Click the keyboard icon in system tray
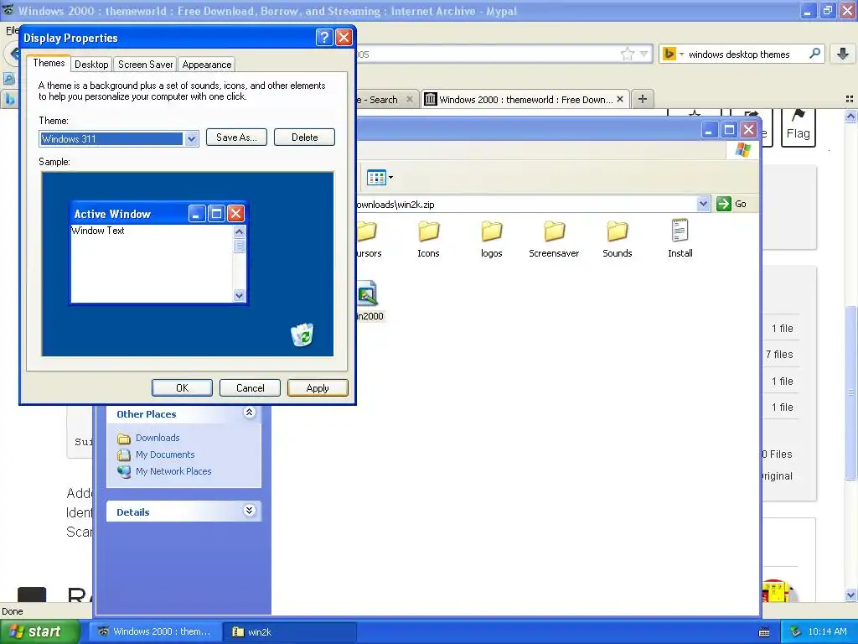The height and width of the screenshot is (644, 858). pos(764,632)
